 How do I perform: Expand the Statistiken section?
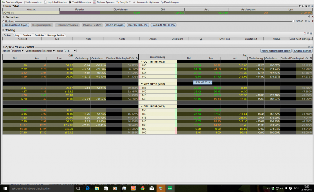click(x=4, y=17)
